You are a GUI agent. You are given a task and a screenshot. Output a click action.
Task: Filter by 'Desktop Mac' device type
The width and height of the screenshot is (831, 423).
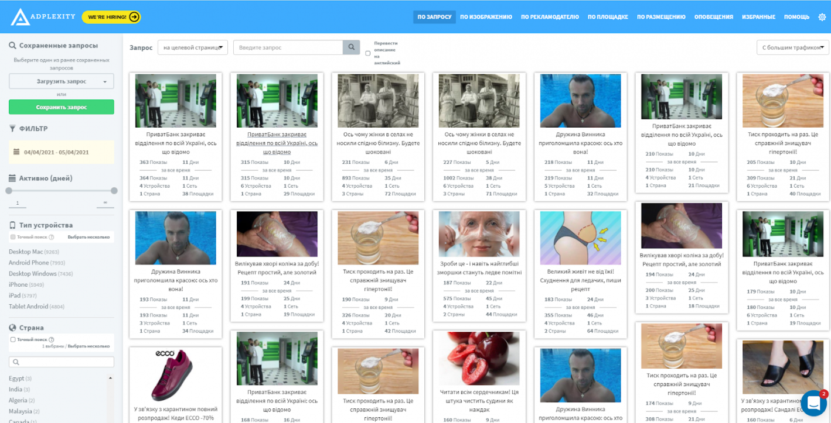click(26, 252)
